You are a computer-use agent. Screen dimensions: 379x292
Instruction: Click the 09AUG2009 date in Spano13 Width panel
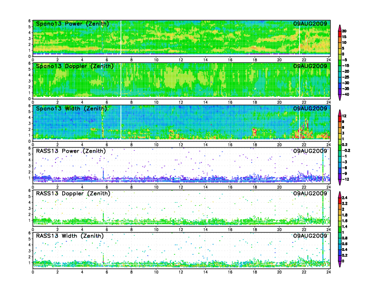(310, 108)
